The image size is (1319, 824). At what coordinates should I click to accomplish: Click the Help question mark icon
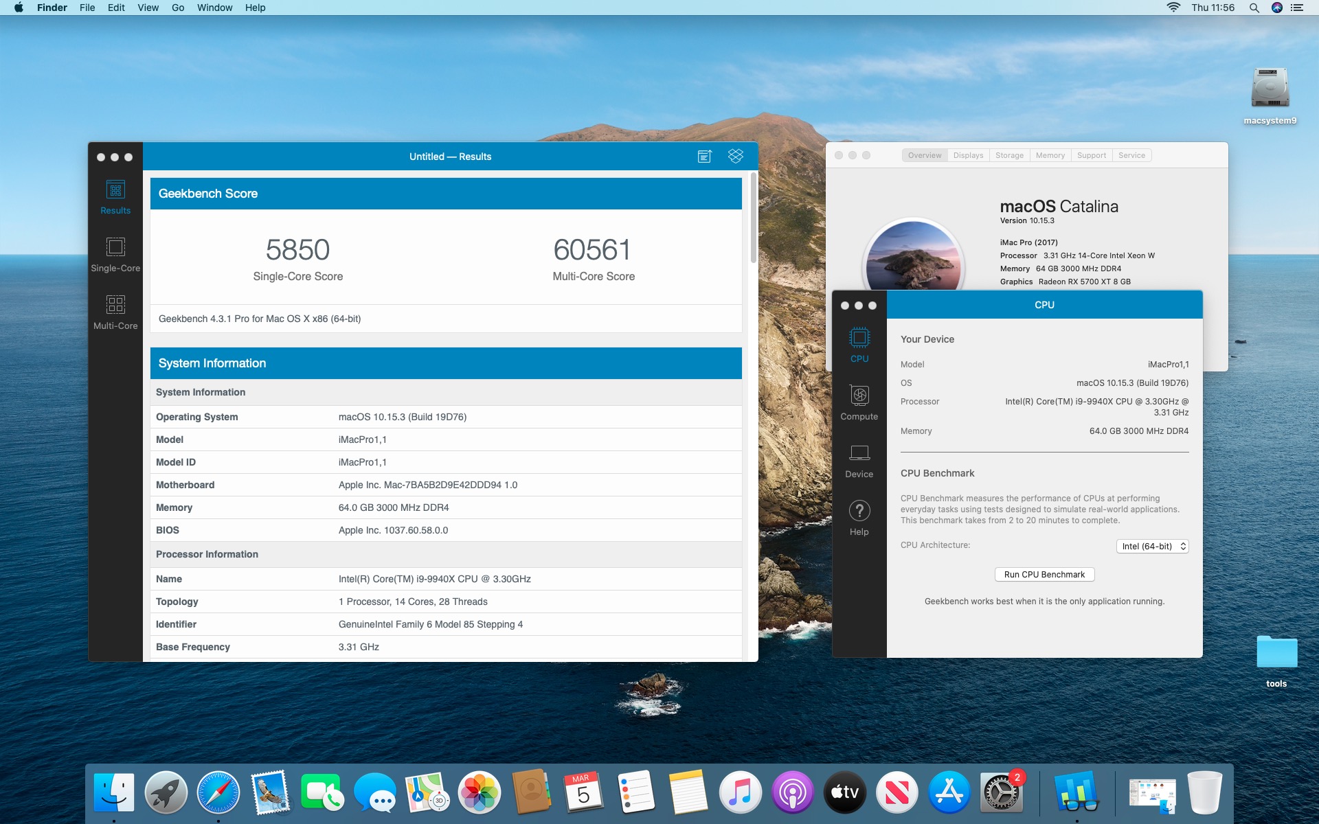tap(859, 511)
